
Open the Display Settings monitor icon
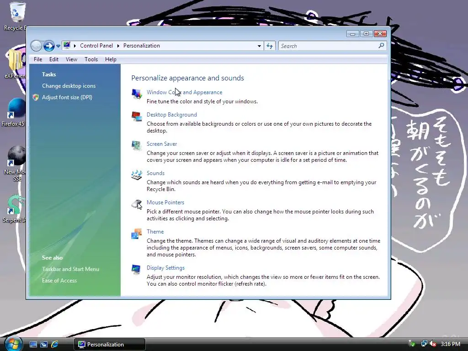click(136, 269)
